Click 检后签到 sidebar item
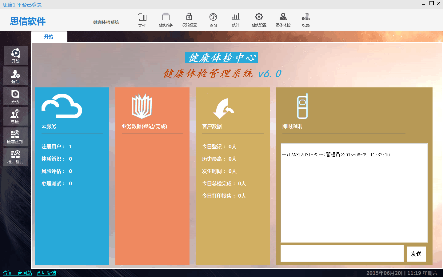 [16, 157]
